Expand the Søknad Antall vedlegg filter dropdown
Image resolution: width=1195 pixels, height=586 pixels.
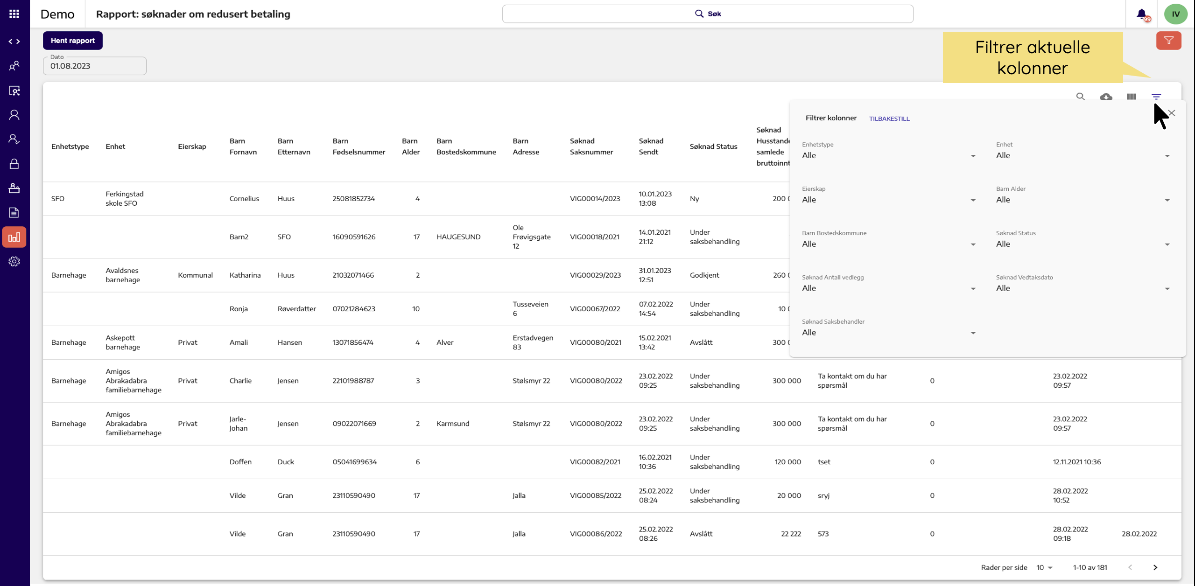point(889,288)
